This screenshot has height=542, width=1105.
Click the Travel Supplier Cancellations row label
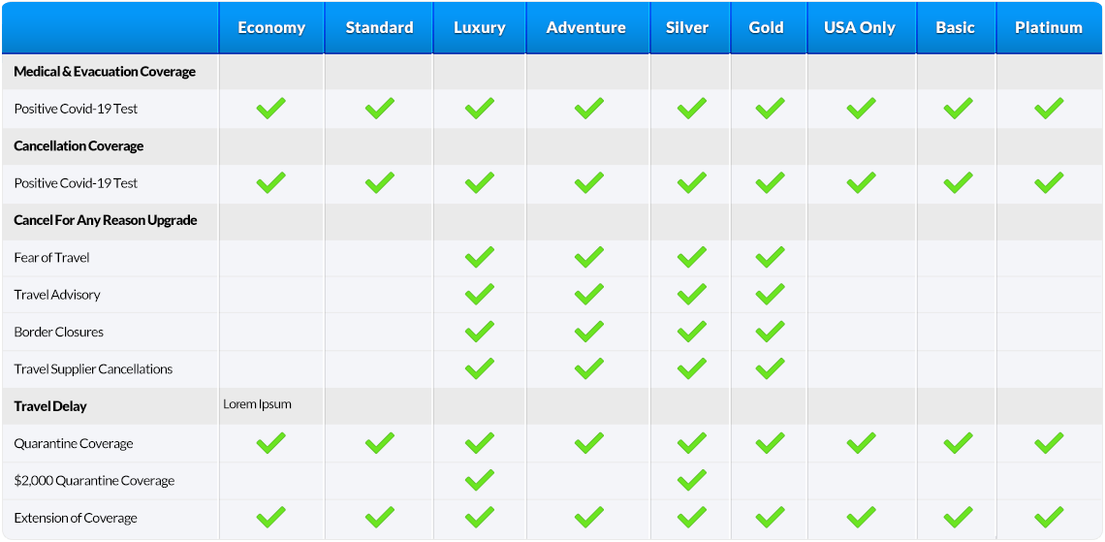click(93, 369)
